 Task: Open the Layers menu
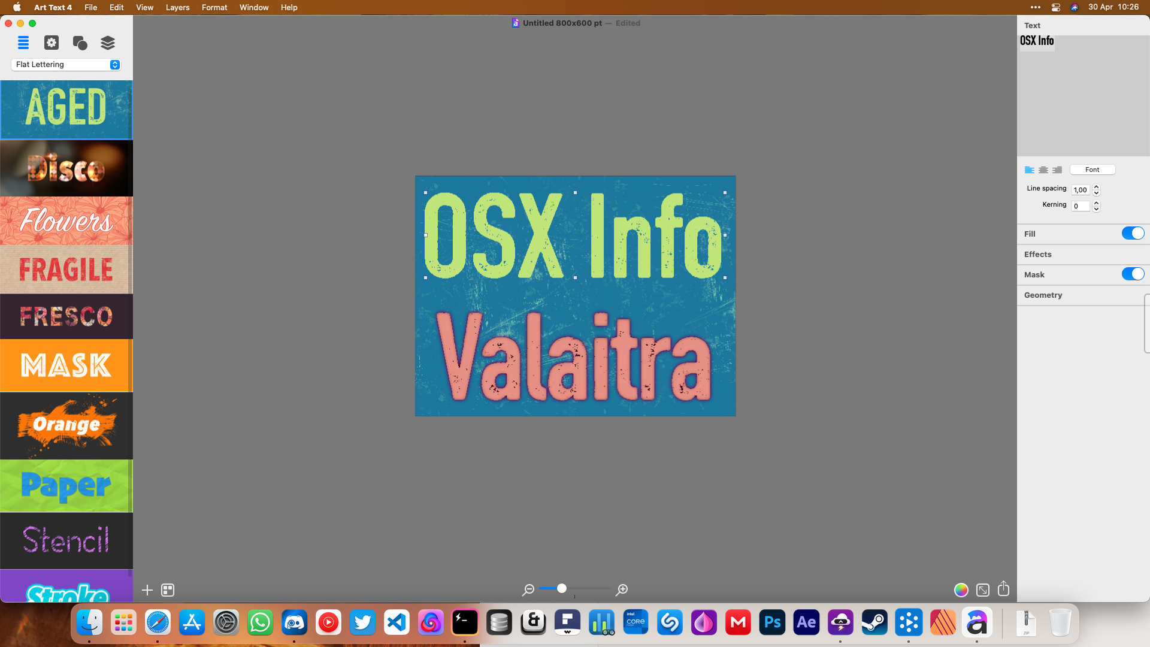(x=177, y=7)
